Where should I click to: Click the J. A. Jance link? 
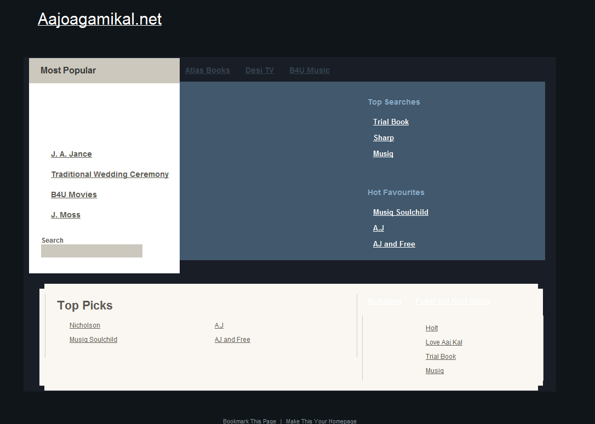click(x=71, y=154)
